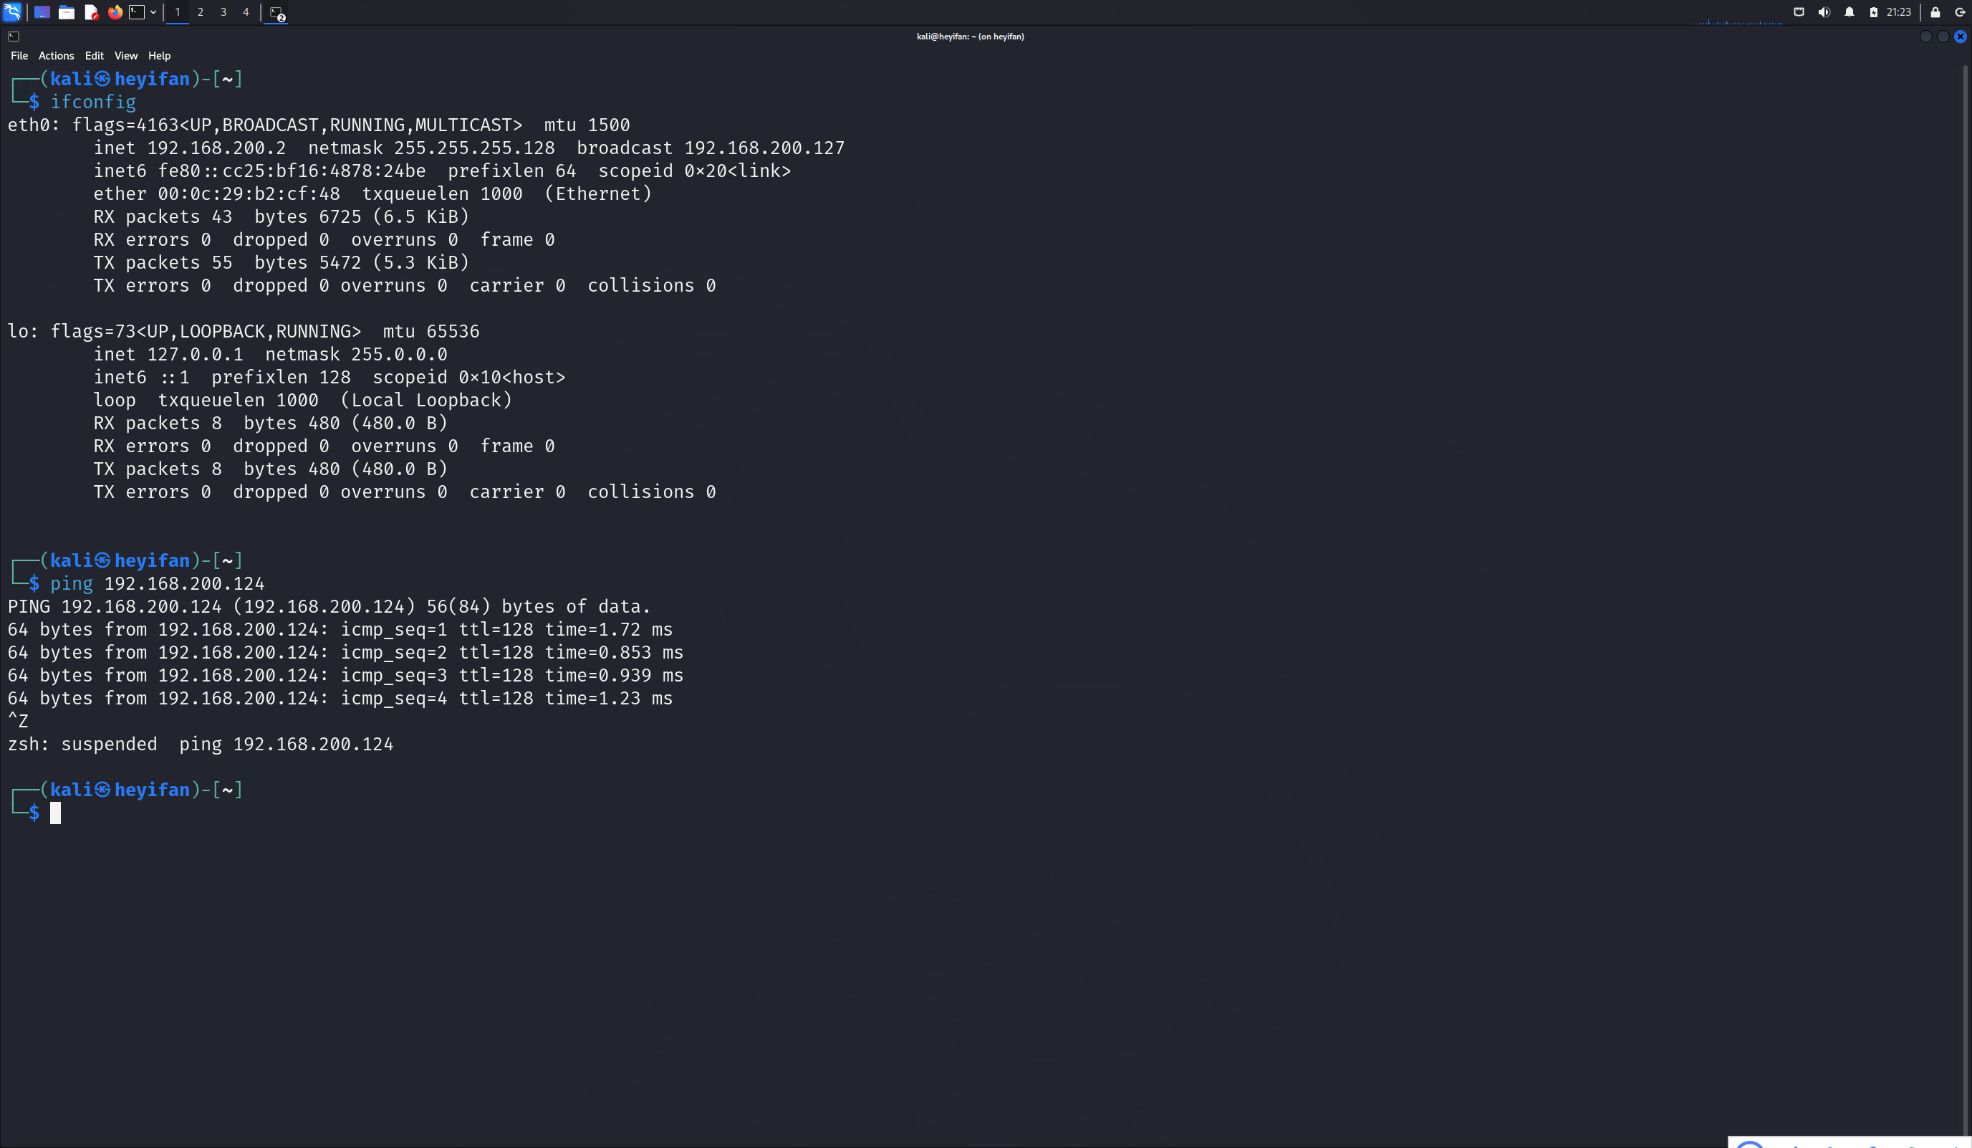This screenshot has width=1972, height=1148.
Task: Click the volume speaker icon
Action: coord(1824,11)
